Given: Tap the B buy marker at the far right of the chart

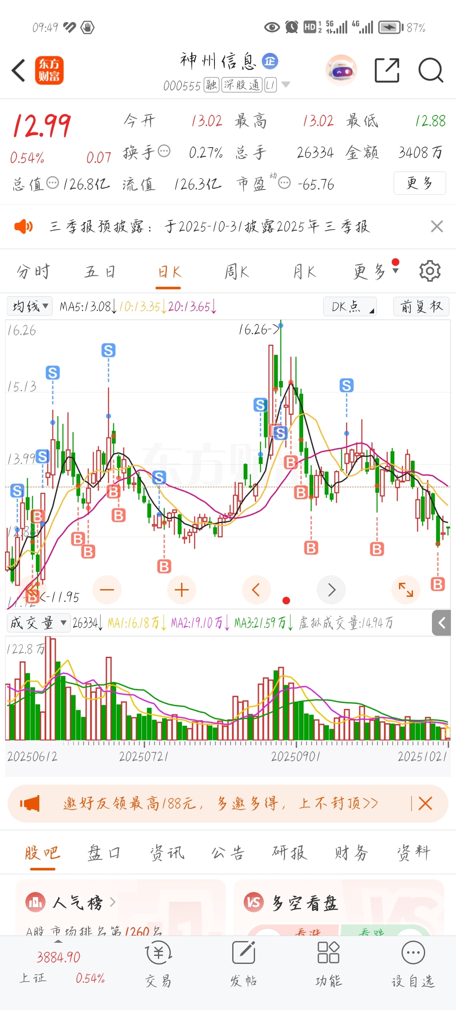Looking at the screenshot, I should 438,584.
